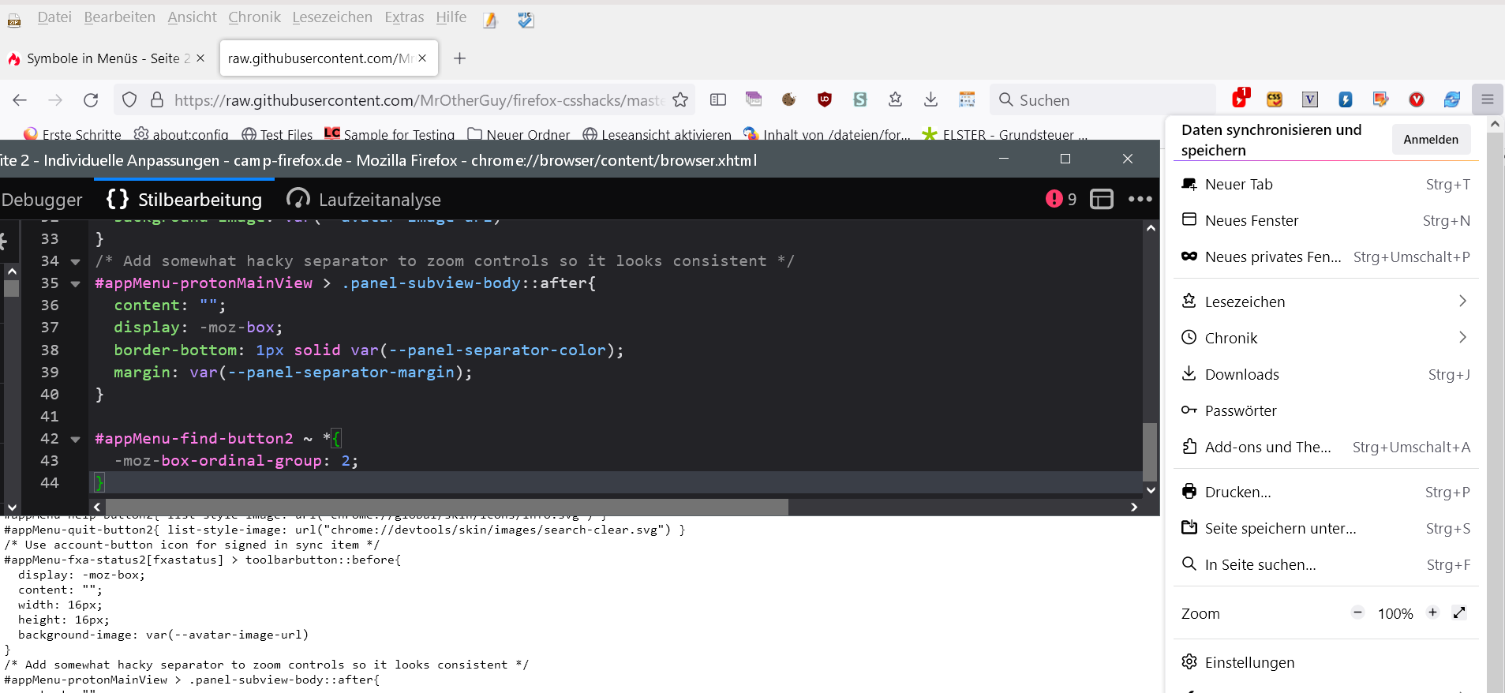Collapse the code block at line 42
The height and width of the screenshot is (693, 1505).
point(75,439)
